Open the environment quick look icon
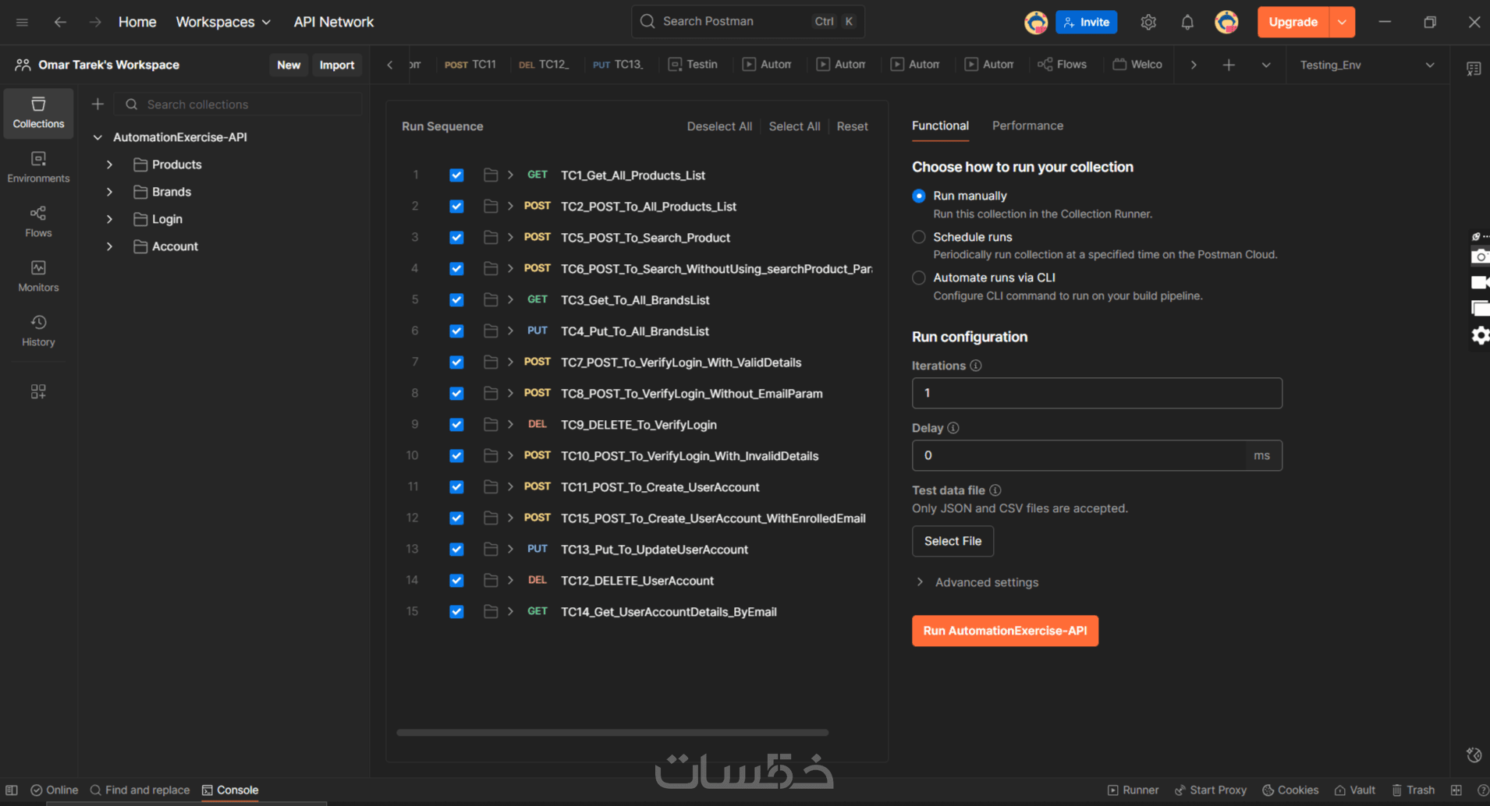The width and height of the screenshot is (1490, 806). pos(1474,69)
